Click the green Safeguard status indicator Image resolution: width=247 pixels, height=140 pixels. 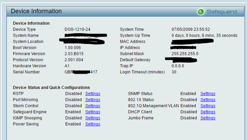(201, 12)
